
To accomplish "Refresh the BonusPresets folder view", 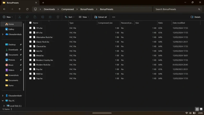I will pyautogui.click(x=27, y=9).
